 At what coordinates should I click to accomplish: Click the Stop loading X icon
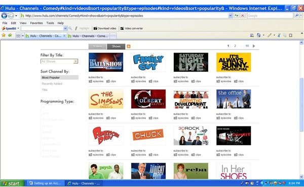[243, 16]
